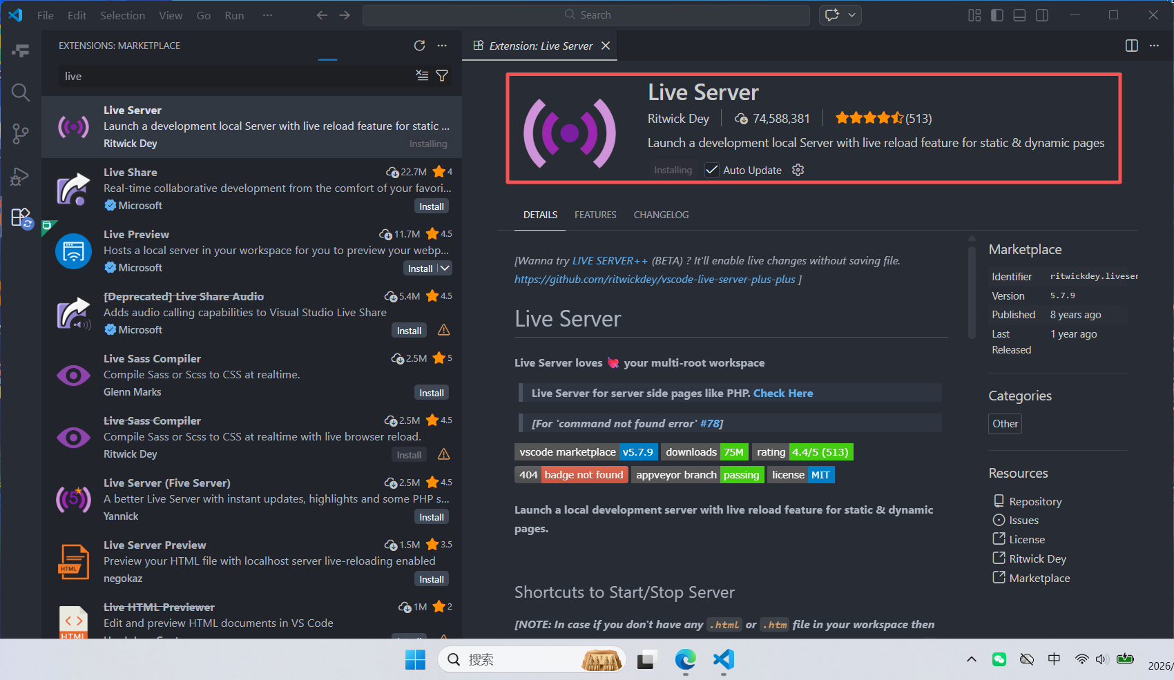Install the deprecated Live Share Audio extension
Viewport: 1174px width, 680px height.
point(410,331)
